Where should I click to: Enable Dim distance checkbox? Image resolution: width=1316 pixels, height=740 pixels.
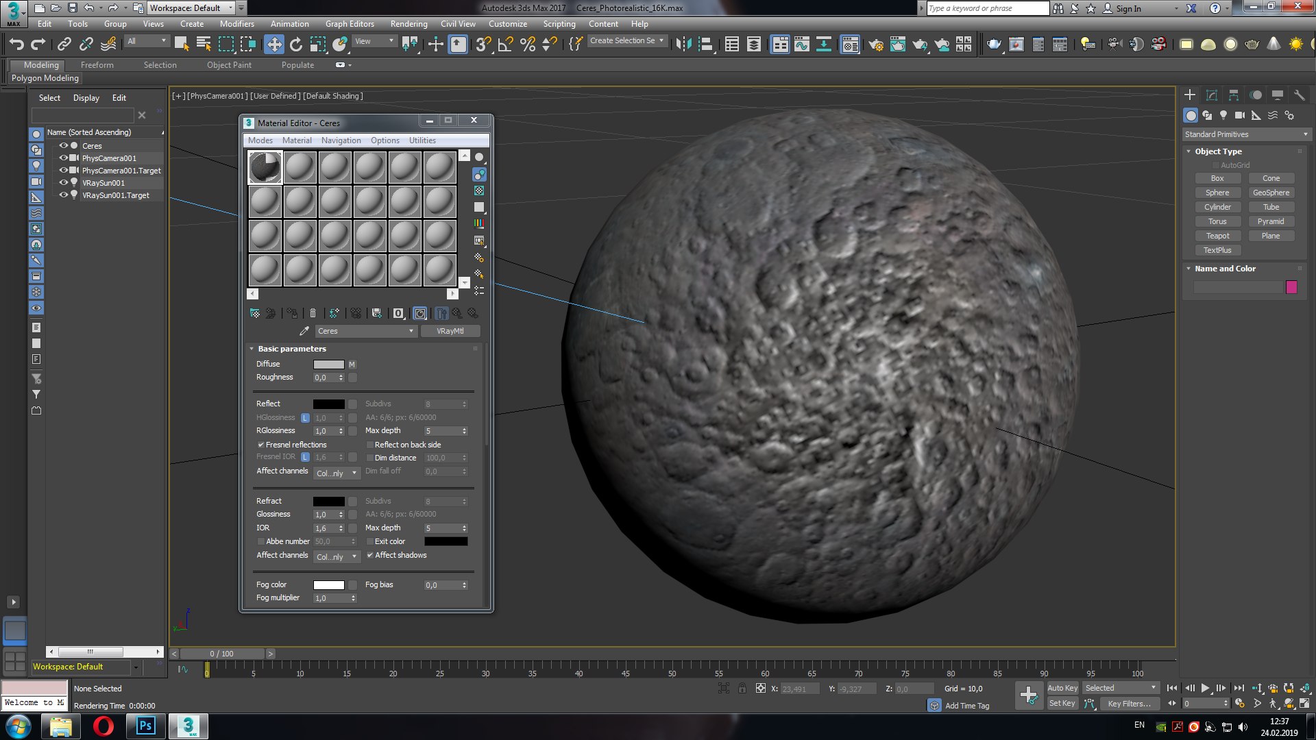(x=370, y=458)
